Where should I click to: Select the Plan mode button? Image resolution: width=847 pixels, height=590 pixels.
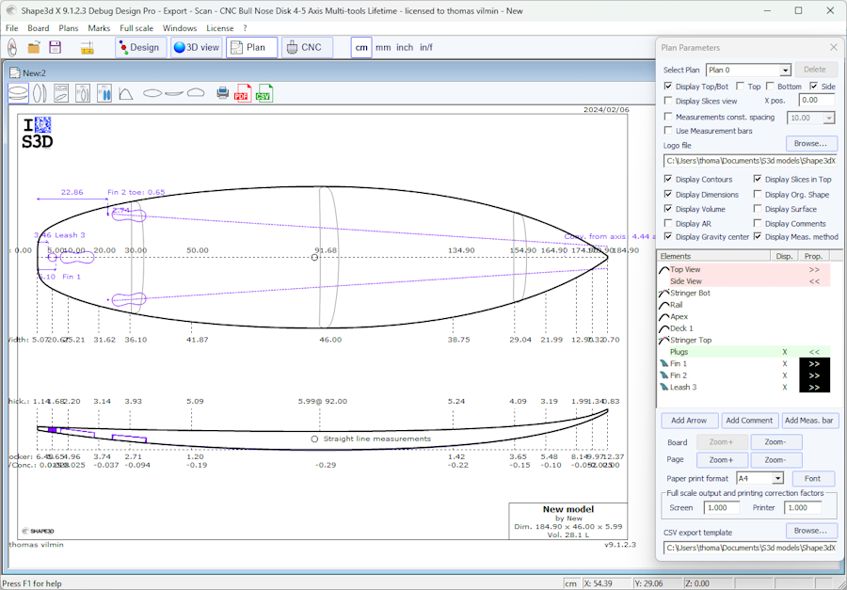pyautogui.click(x=251, y=48)
